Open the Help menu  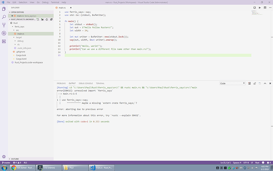click(64, 2)
